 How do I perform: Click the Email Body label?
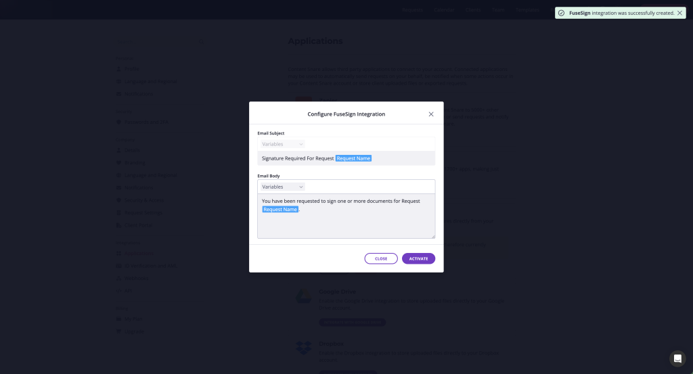pyautogui.click(x=269, y=176)
